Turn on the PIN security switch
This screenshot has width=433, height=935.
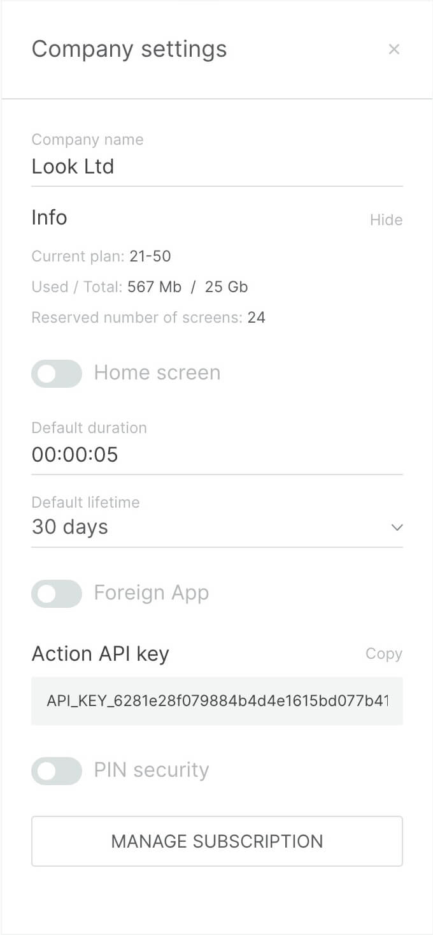coord(57,770)
